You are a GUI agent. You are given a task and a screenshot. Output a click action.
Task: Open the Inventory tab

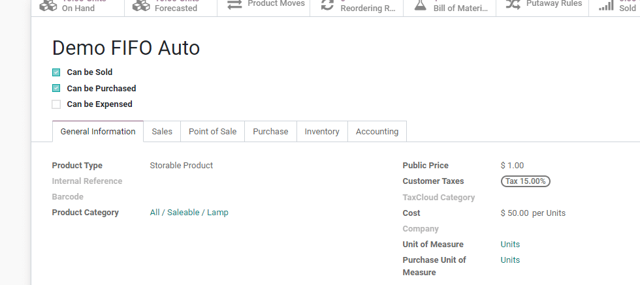click(322, 131)
